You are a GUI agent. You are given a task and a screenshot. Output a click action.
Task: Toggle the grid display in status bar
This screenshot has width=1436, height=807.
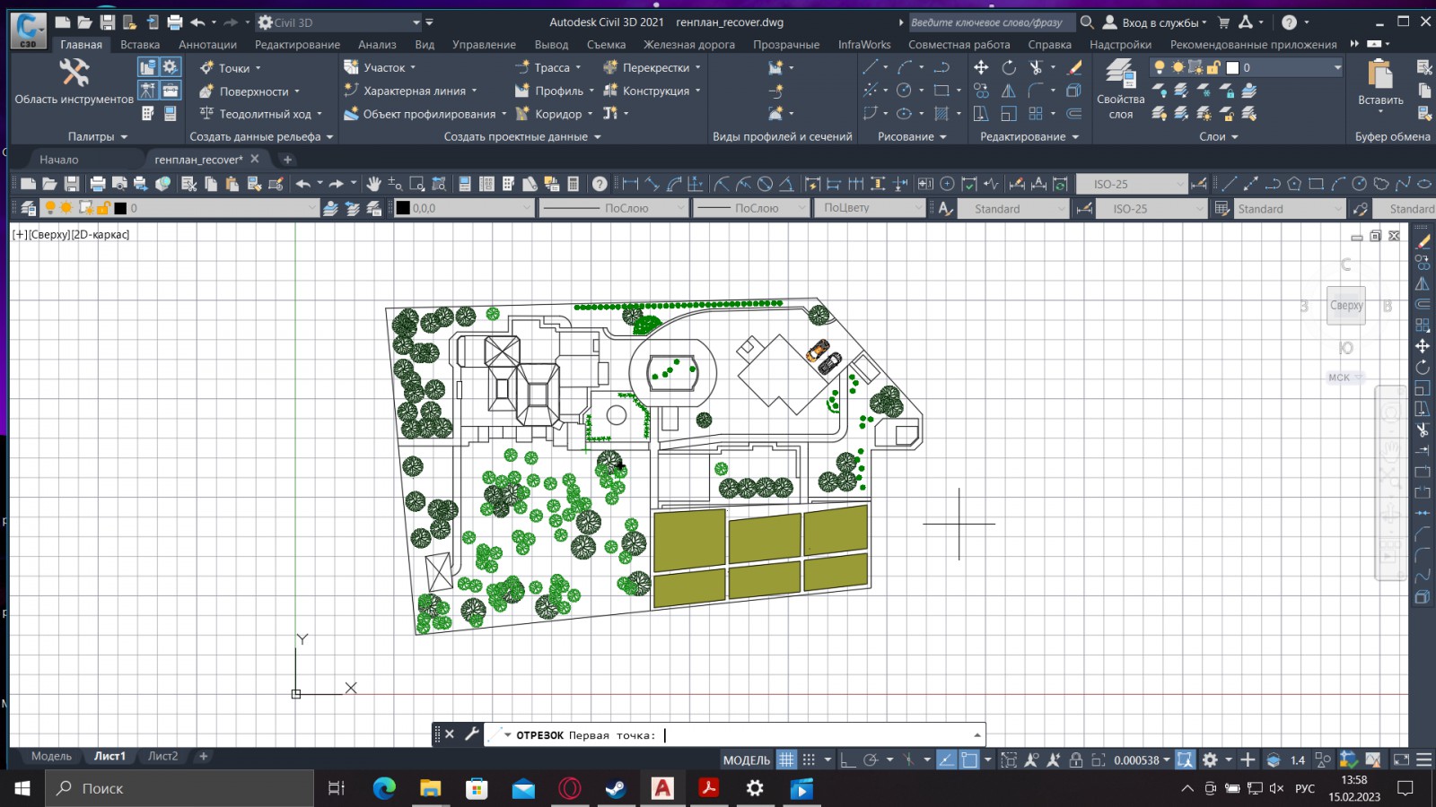tap(786, 759)
